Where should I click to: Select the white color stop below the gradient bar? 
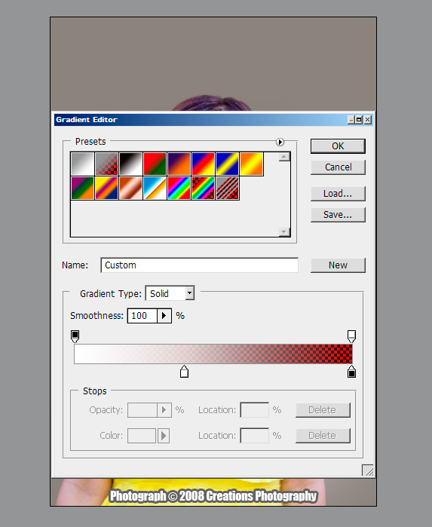click(184, 372)
